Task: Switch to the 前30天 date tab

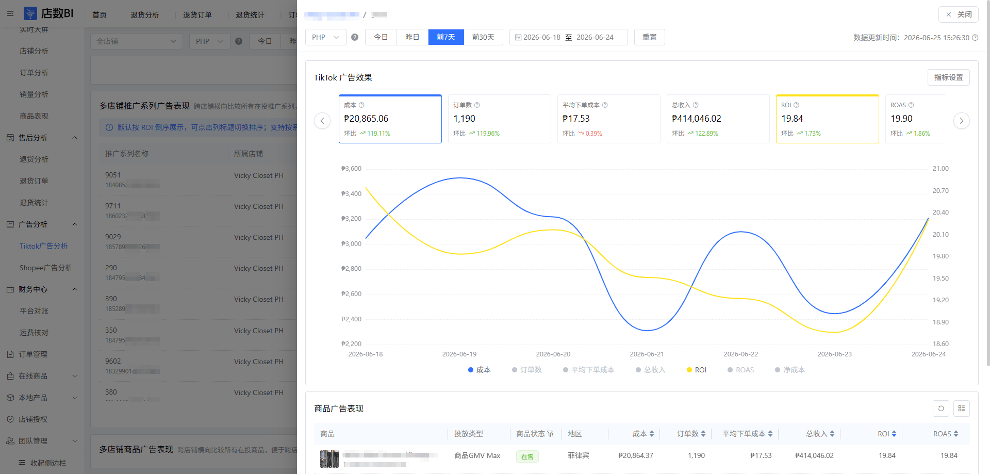Action: point(483,37)
